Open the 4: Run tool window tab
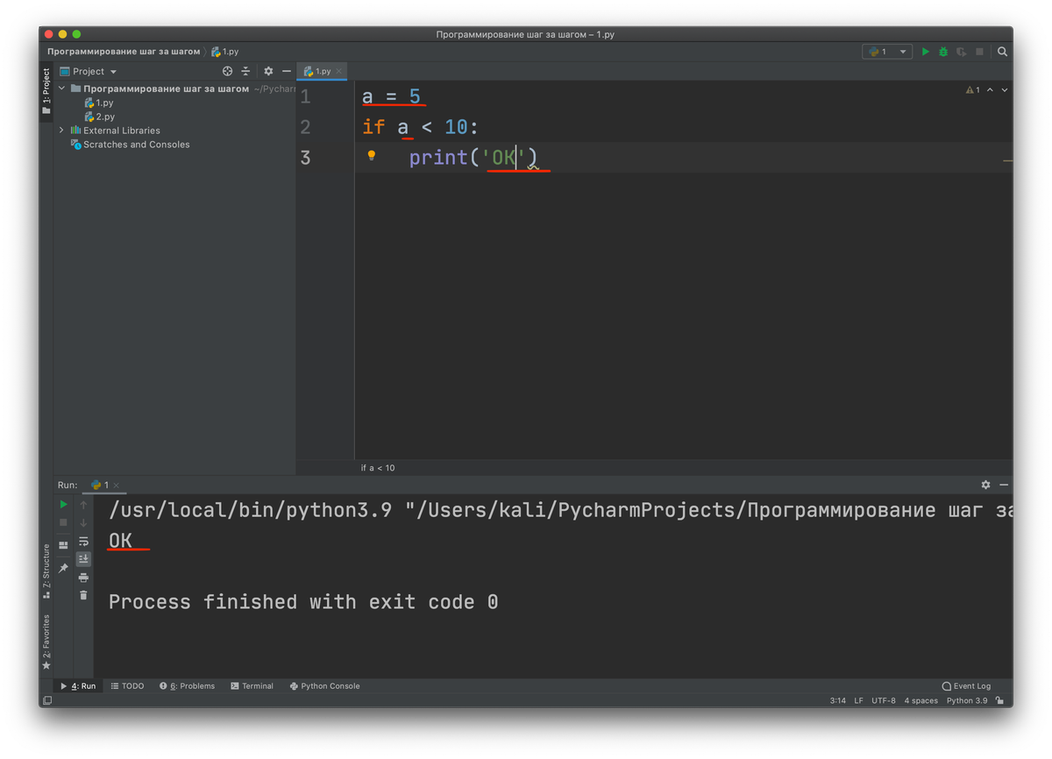The width and height of the screenshot is (1052, 759). tap(77, 686)
